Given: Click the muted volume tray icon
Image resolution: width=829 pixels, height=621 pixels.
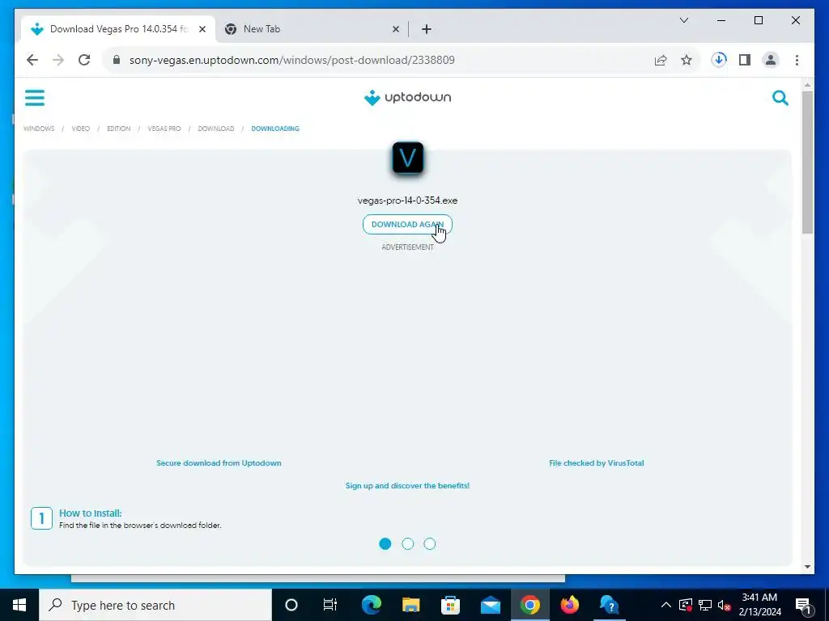Looking at the screenshot, I should pos(724,605).
